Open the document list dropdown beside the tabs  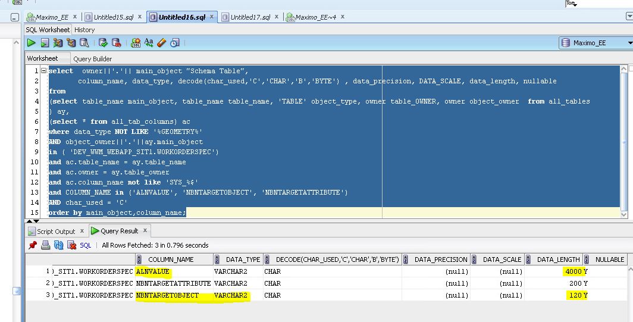[629, 16]
